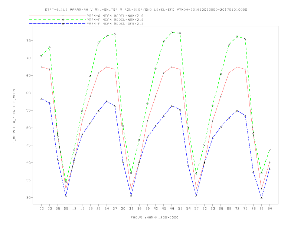Click blue GFS triangle data point at hour 24
Viewport: 294px width, 227px height.
pos(107,101)
